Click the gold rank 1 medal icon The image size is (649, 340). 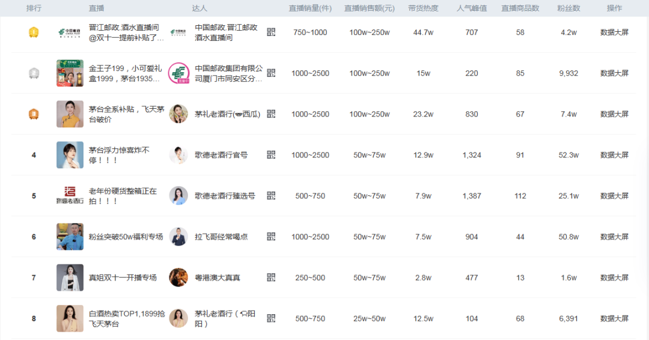click(x=34, y=32)
